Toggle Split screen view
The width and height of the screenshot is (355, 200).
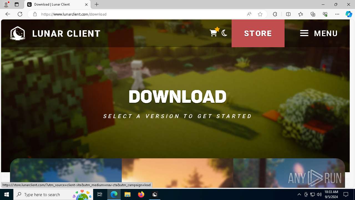pyautogui.click(x=288, y=14)
